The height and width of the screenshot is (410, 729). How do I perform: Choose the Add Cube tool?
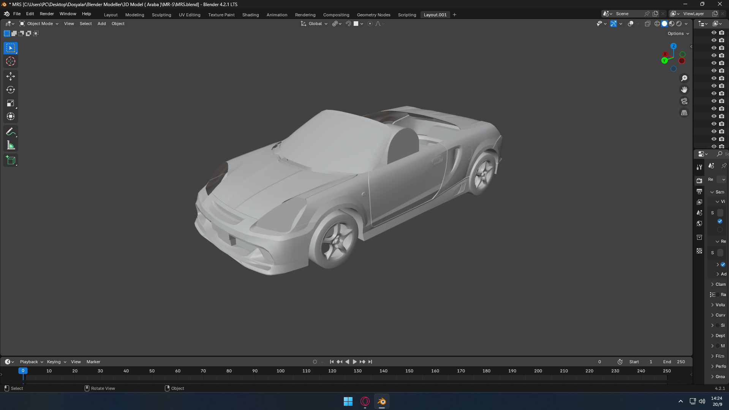coord(11,160)
